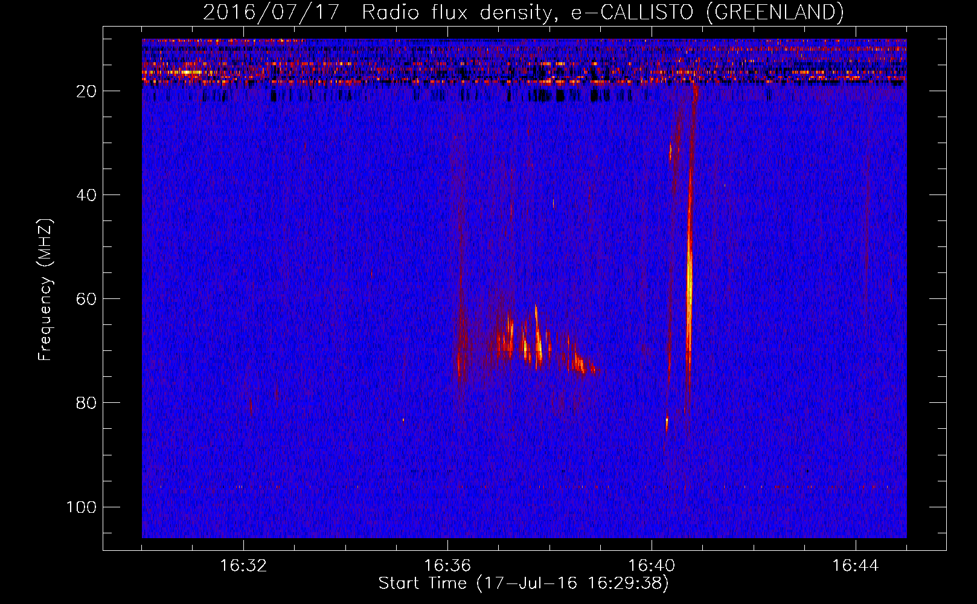Click the 80 MHz frequency tick label
Viewport: 977px width, 604px height.
coord(86,403)
